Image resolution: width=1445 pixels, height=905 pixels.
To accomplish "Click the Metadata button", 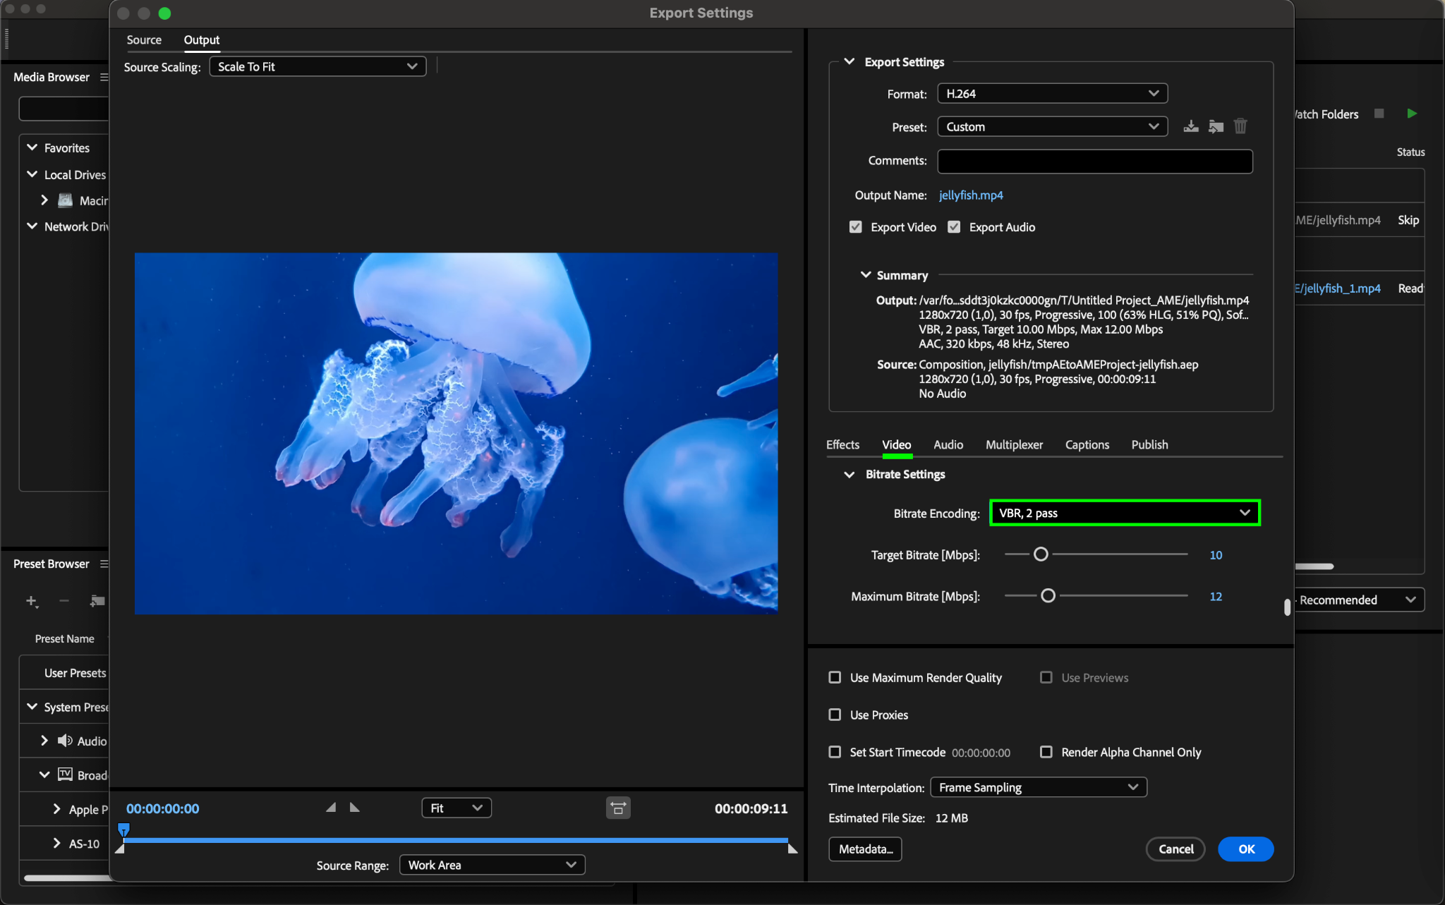I will 865,849.
